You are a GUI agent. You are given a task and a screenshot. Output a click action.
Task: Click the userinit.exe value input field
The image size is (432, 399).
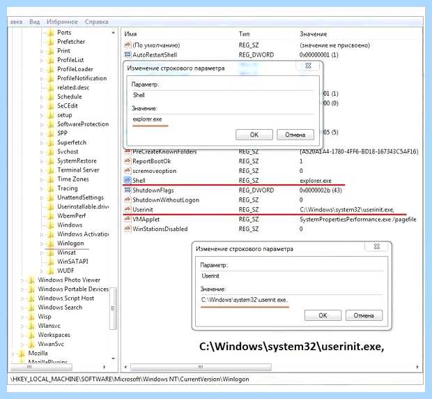point(292,300)
